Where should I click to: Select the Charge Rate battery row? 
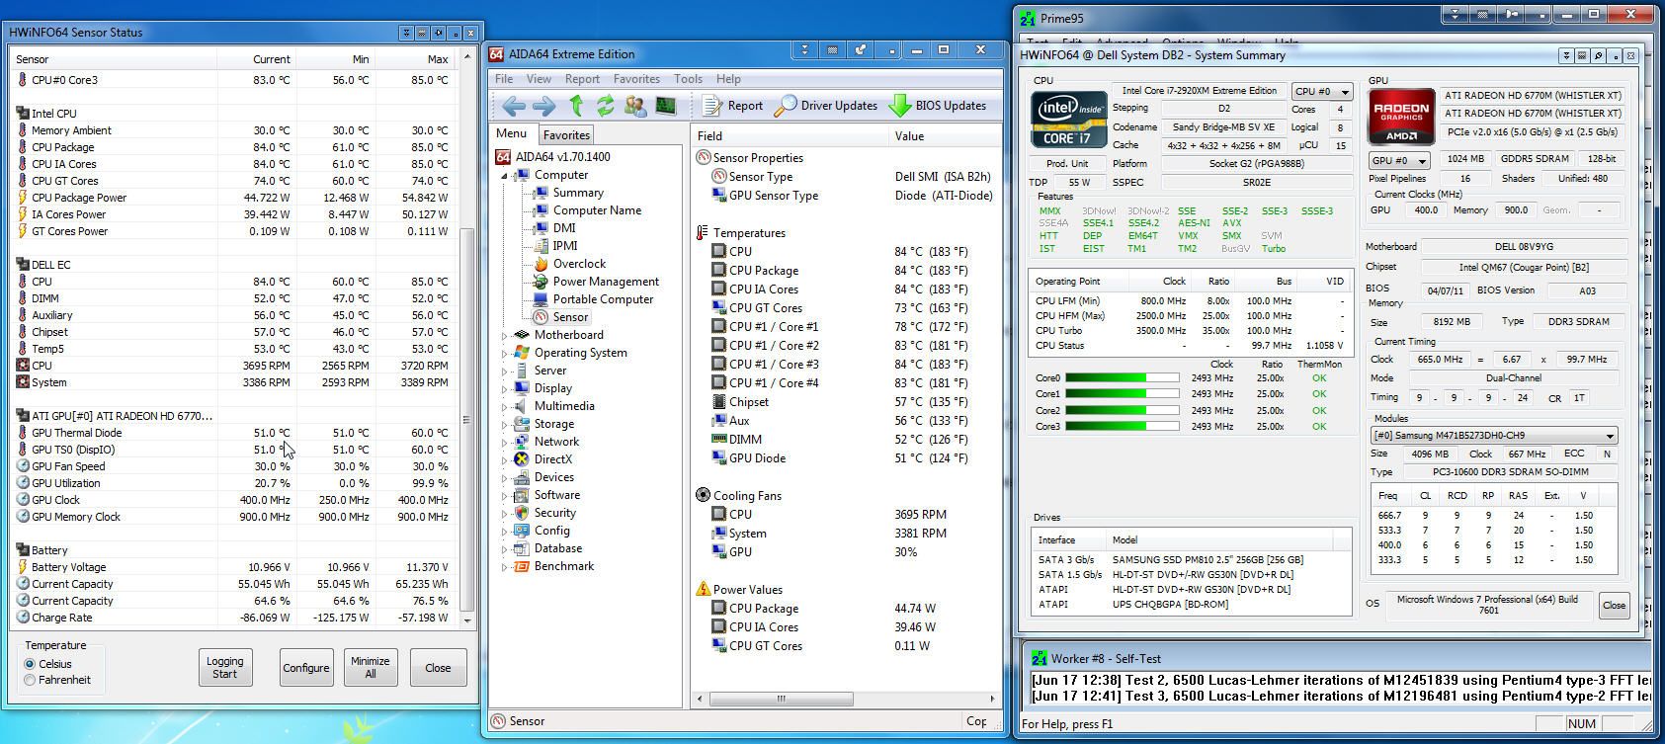pyautogui.click(x=234, y=618)
